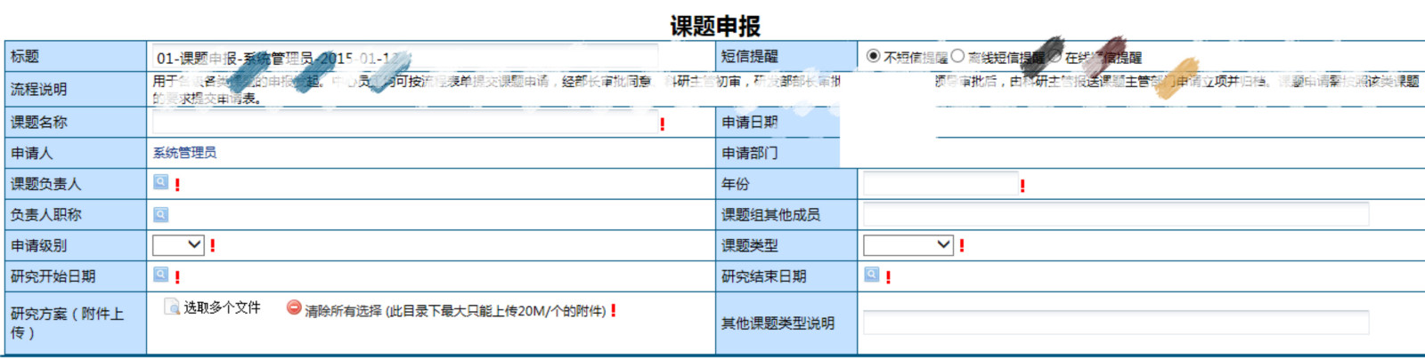
Task: Click the 选取多个文件 file icon
Action: coord(173,307)
